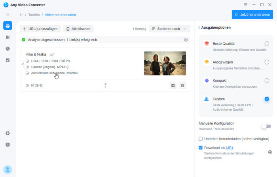
Task: Click the link chain icon beside tracks
Action: pyautogui.click(x=23, y=64)
